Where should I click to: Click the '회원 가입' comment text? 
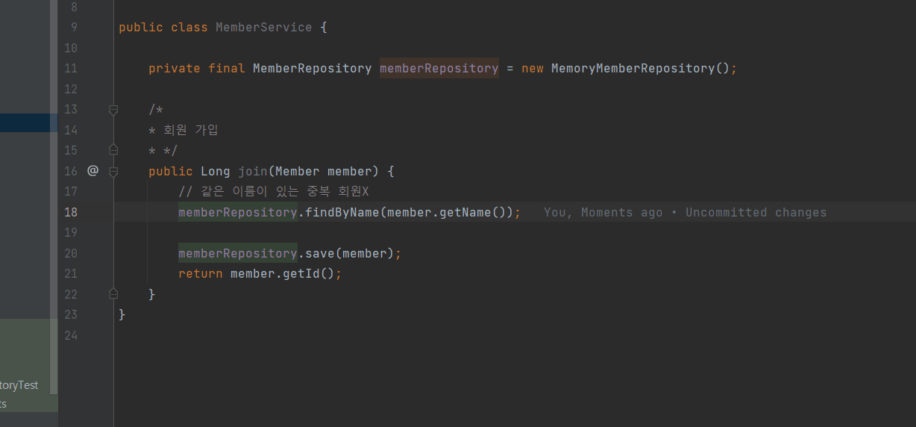pyautogui.click(x=191, y=130)
